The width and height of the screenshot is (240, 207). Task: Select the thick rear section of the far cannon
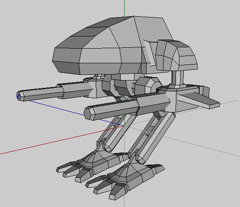(77, 90)
